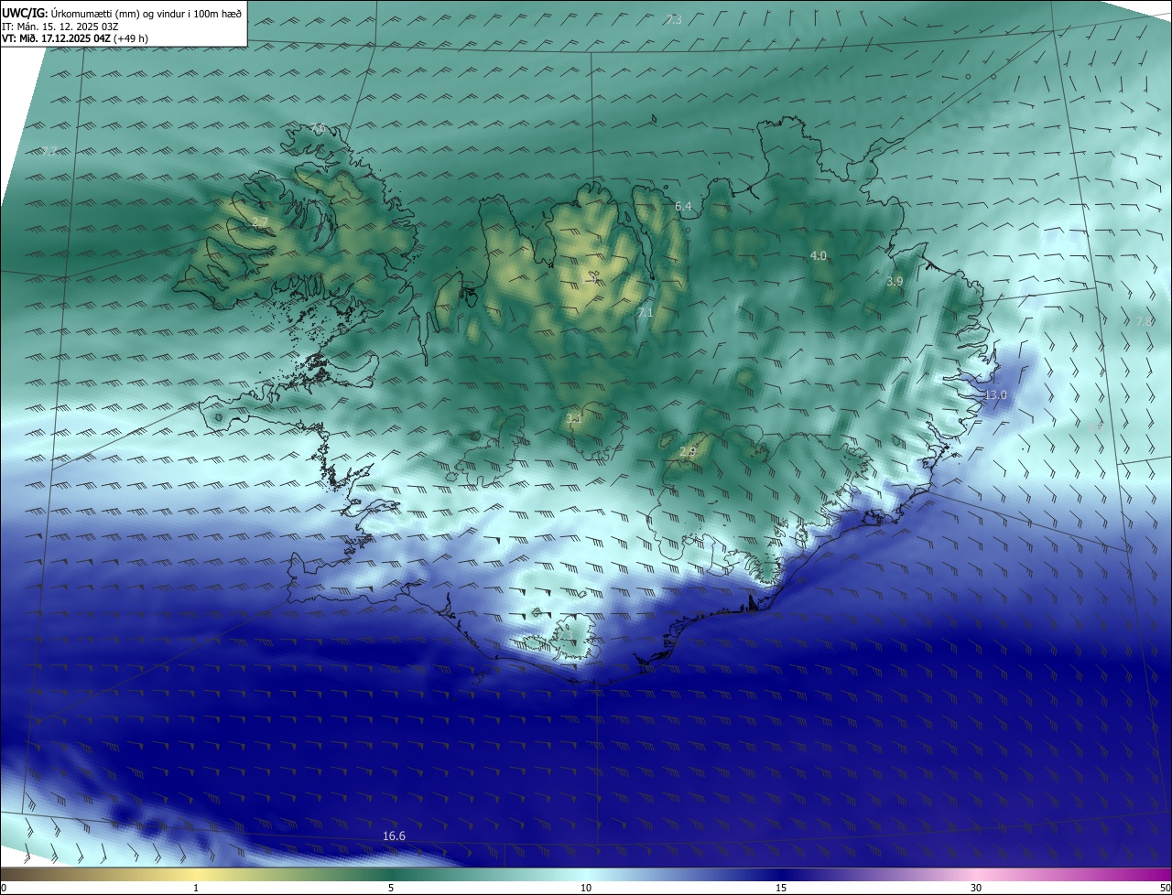This screenshot has width=1172, height=895.
Task: Click the 15 tick on color scale
Action: 781,888
